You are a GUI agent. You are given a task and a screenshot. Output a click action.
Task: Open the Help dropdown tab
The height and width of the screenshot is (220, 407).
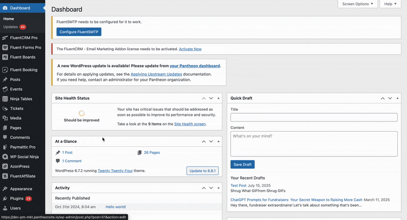point(390,4)
